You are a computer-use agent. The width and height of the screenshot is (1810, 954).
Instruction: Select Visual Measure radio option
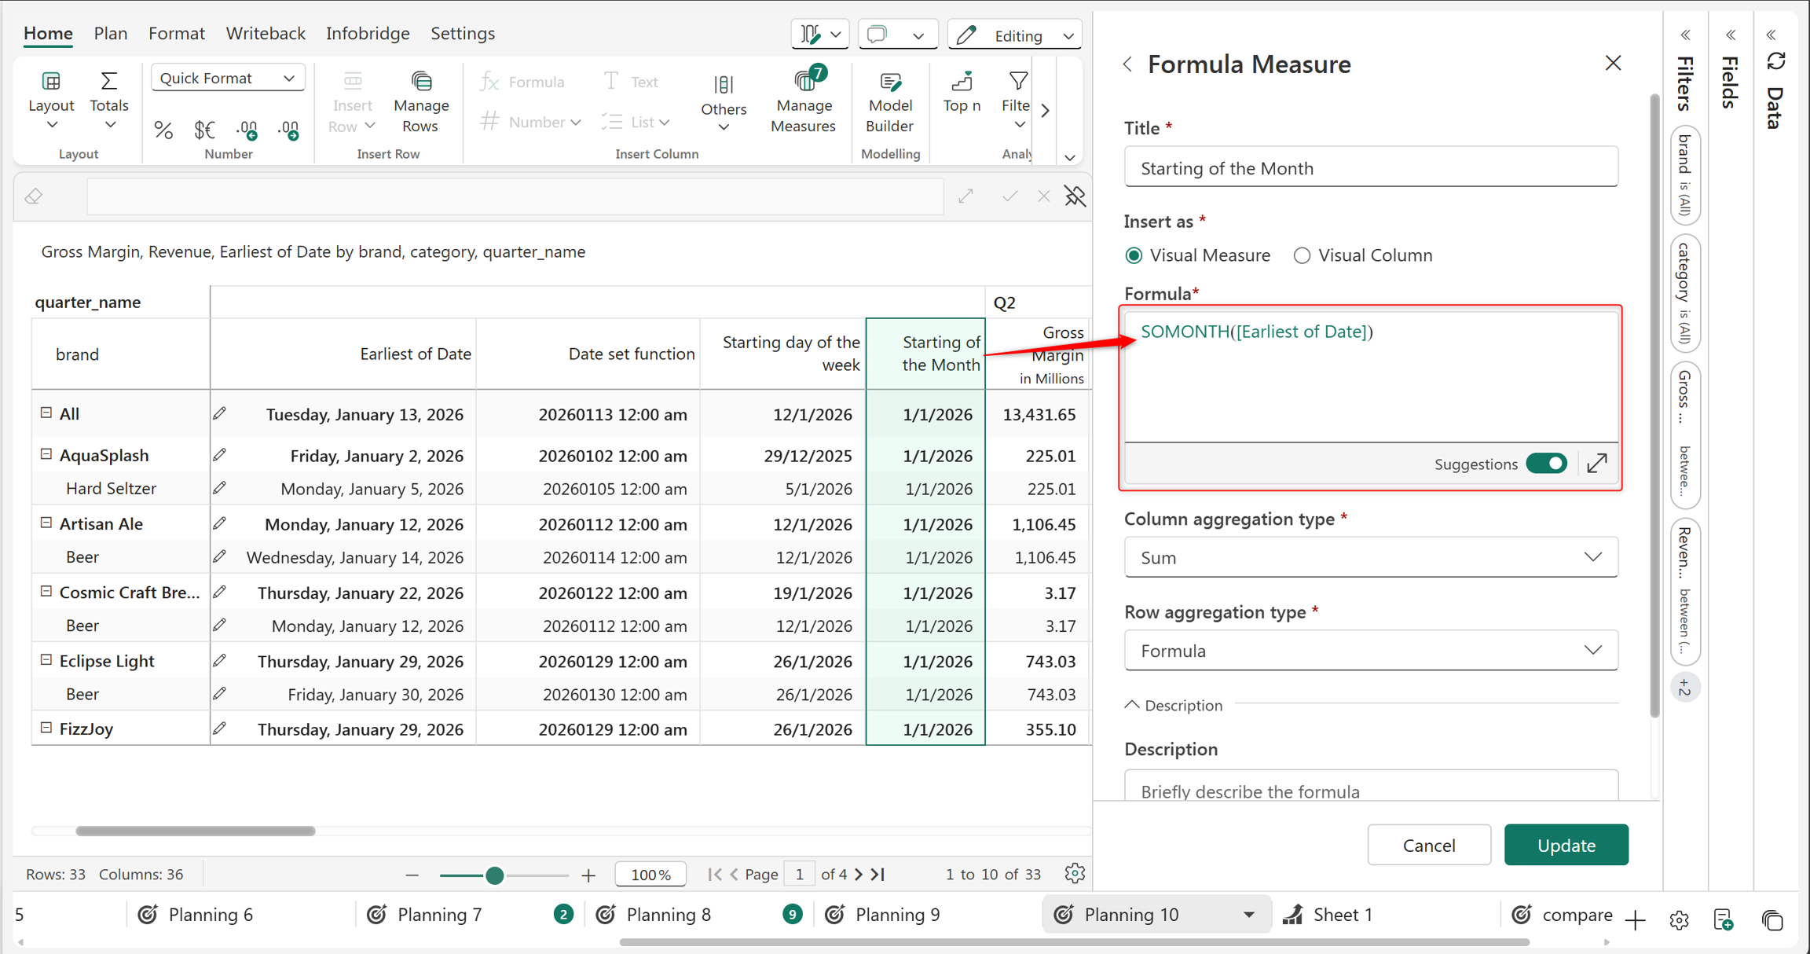point(1134,255)
